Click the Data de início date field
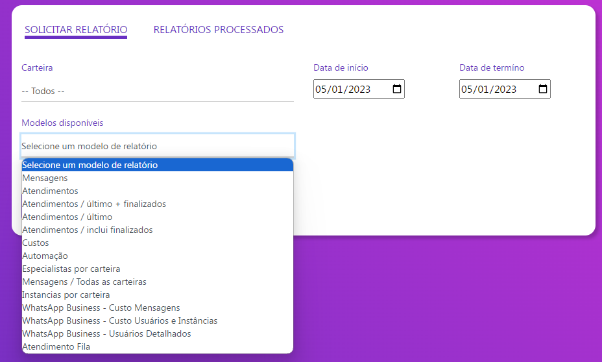The height and width of the screenshot is (362, 602). 359,89
